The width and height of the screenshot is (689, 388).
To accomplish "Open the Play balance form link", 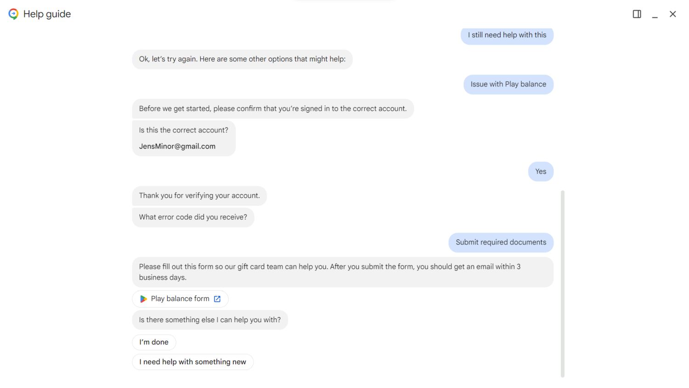I will point(180,299).
